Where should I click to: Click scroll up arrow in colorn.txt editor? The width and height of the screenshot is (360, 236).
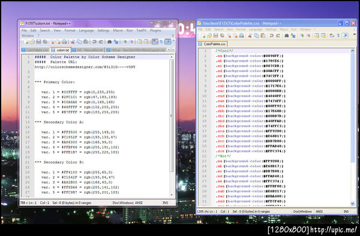(x=172, y=56)
